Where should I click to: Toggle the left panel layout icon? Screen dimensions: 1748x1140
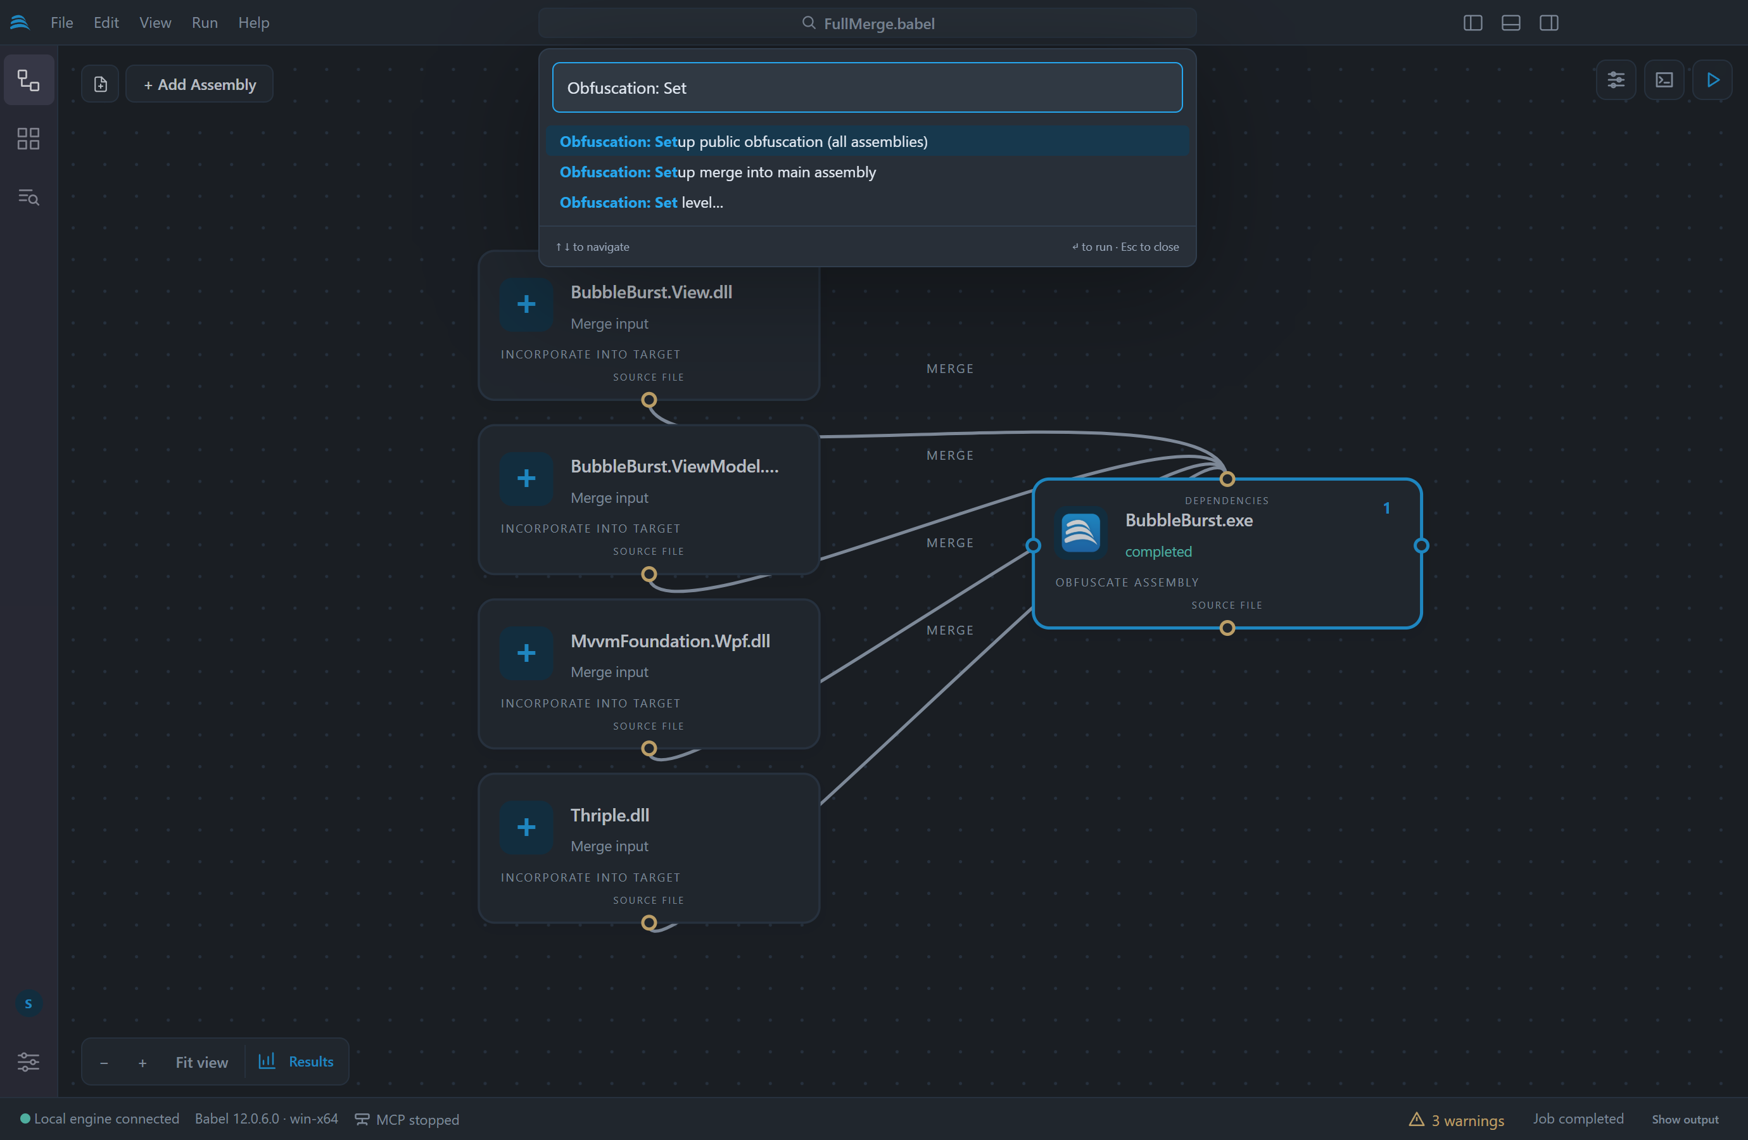[1472, 23]
